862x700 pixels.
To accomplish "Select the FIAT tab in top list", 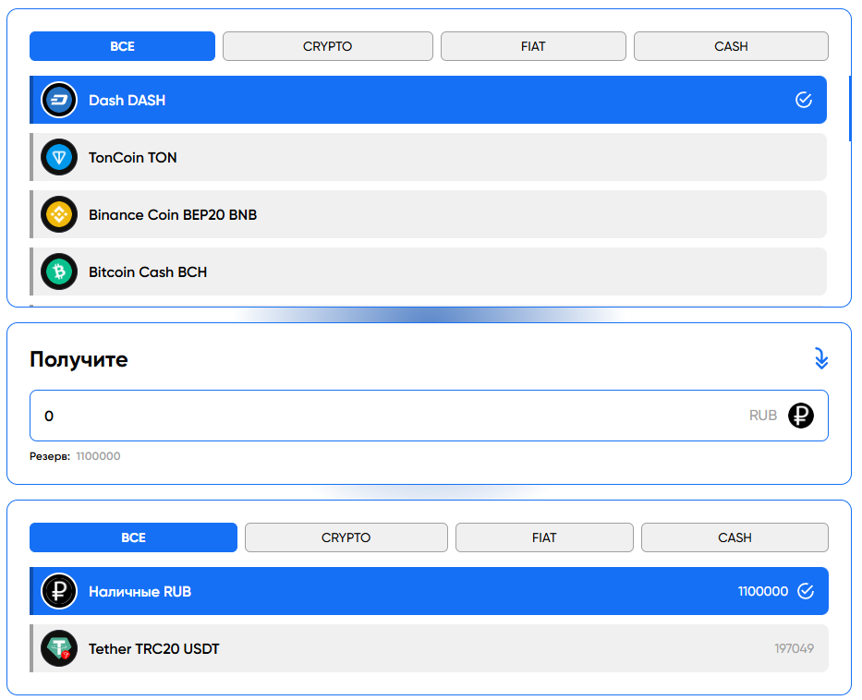I will point(533,46).
